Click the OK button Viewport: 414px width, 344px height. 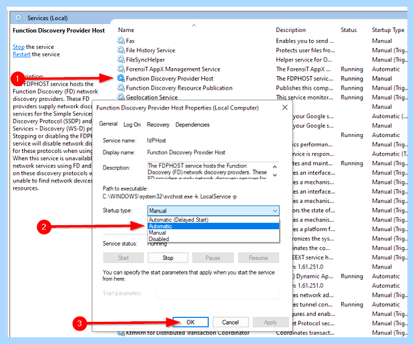coord(190,322)
